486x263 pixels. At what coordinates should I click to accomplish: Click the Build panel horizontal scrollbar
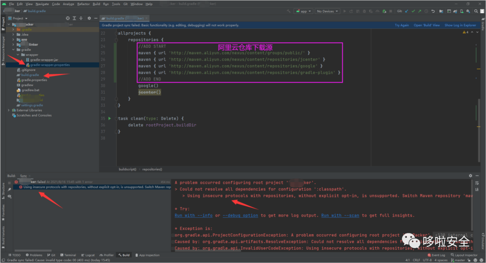[33, 250]
